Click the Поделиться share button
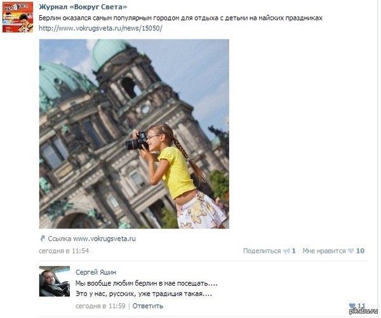Image resolution: width=381 pixels, height=318 pixels. (262, 251)
